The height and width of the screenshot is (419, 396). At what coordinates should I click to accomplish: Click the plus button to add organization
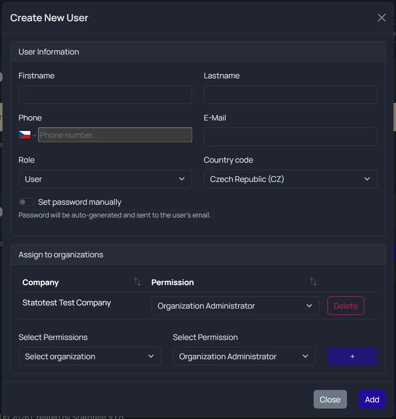pos(352,356)
